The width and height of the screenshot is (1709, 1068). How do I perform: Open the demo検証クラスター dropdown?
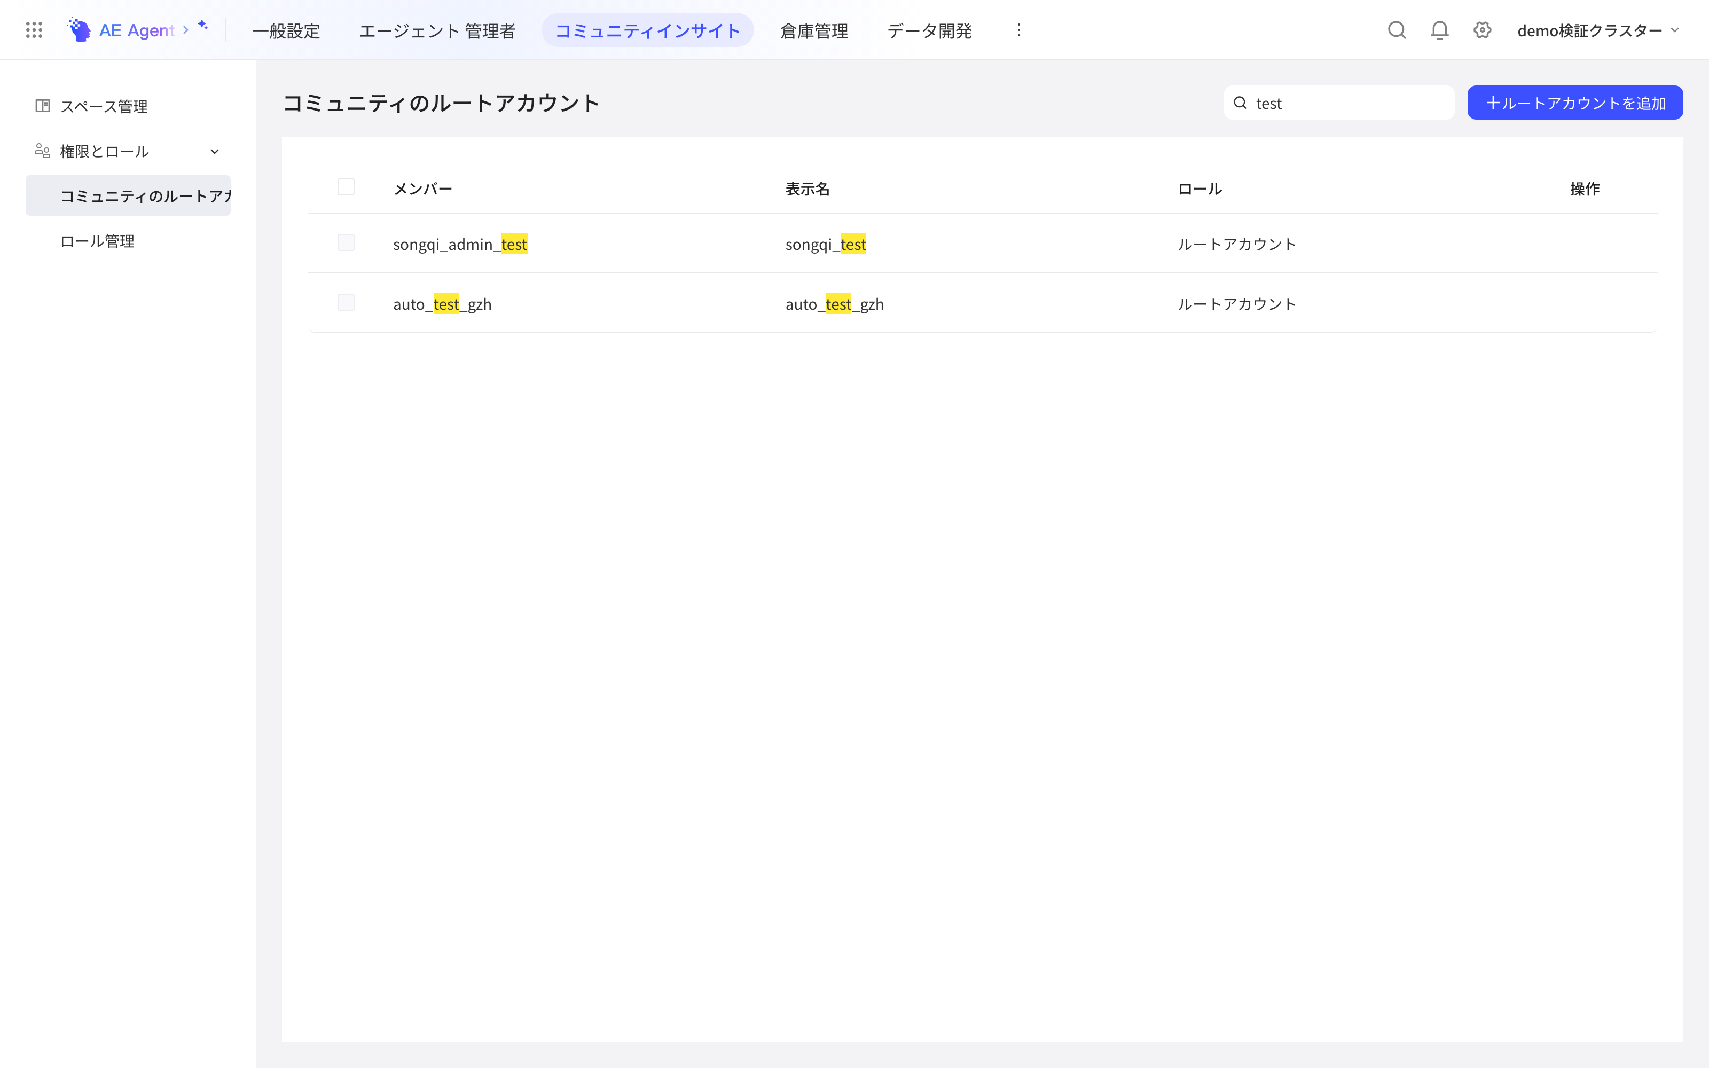1599,30
